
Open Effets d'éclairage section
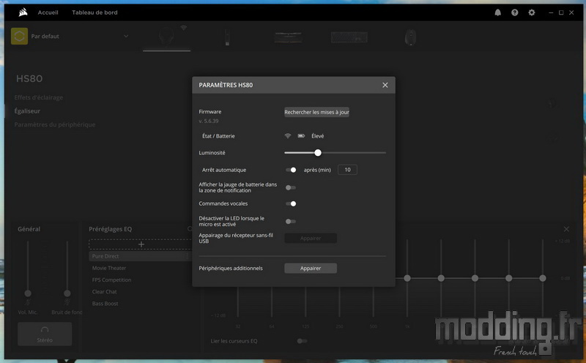tap(39, 97)
